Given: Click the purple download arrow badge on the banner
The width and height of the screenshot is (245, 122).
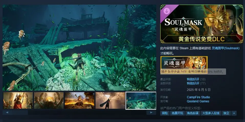Looking at the screenshot, I should [167, 11].
